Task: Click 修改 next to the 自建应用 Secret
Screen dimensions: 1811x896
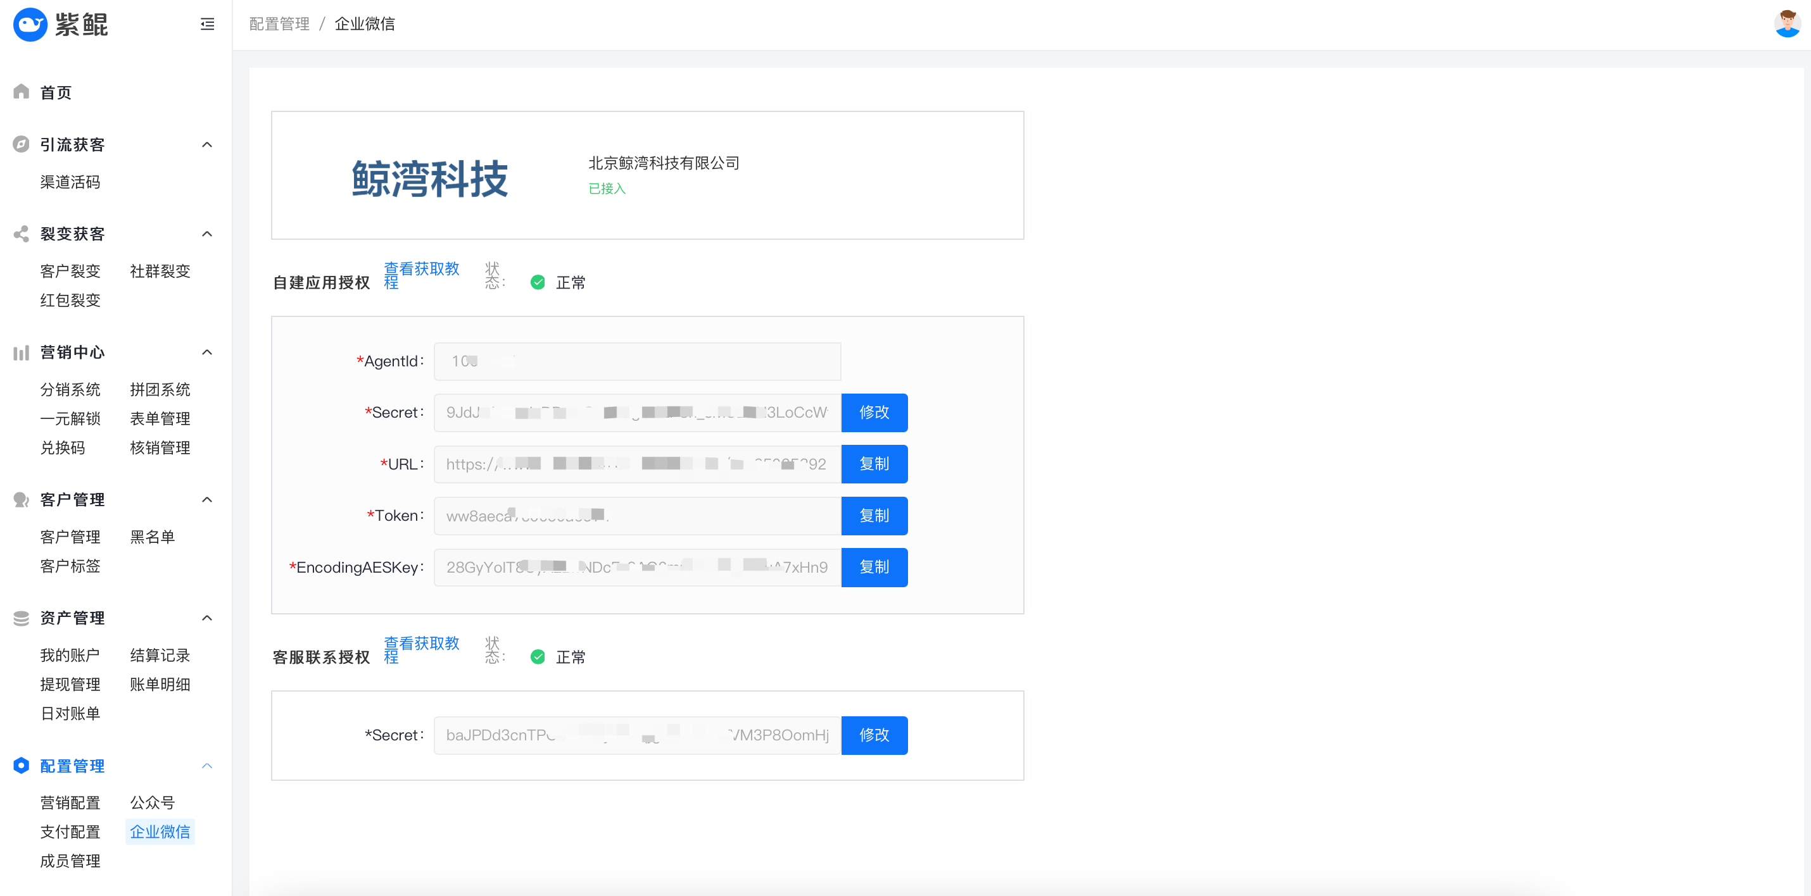Action: coord(874,413)
